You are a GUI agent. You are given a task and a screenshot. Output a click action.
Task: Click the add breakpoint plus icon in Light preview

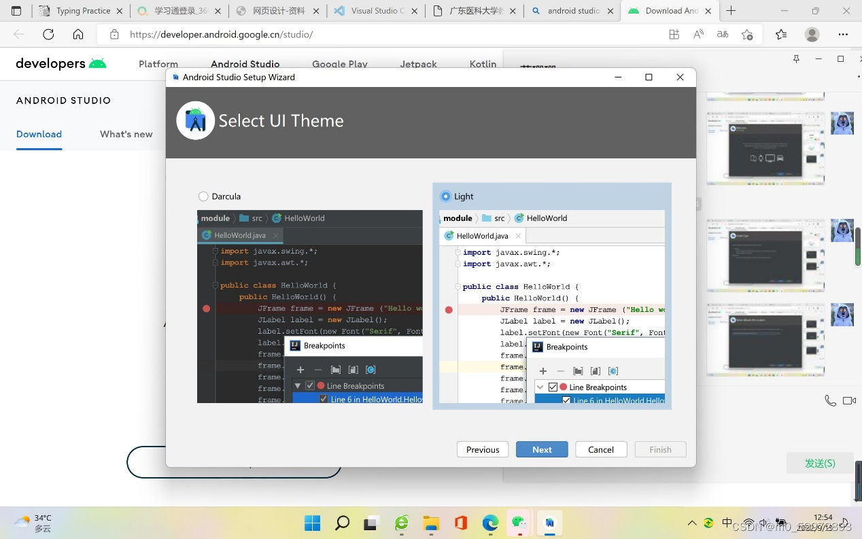542,371
